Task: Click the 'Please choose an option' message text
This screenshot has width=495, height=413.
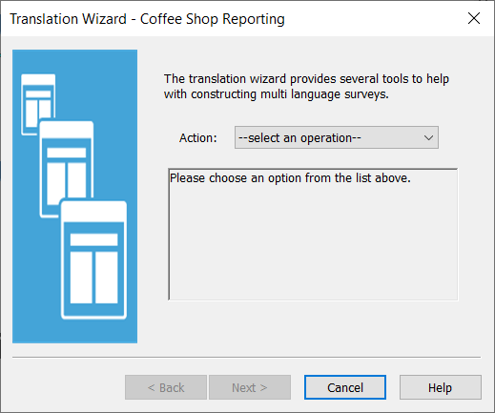Action: tap(290, 178)
